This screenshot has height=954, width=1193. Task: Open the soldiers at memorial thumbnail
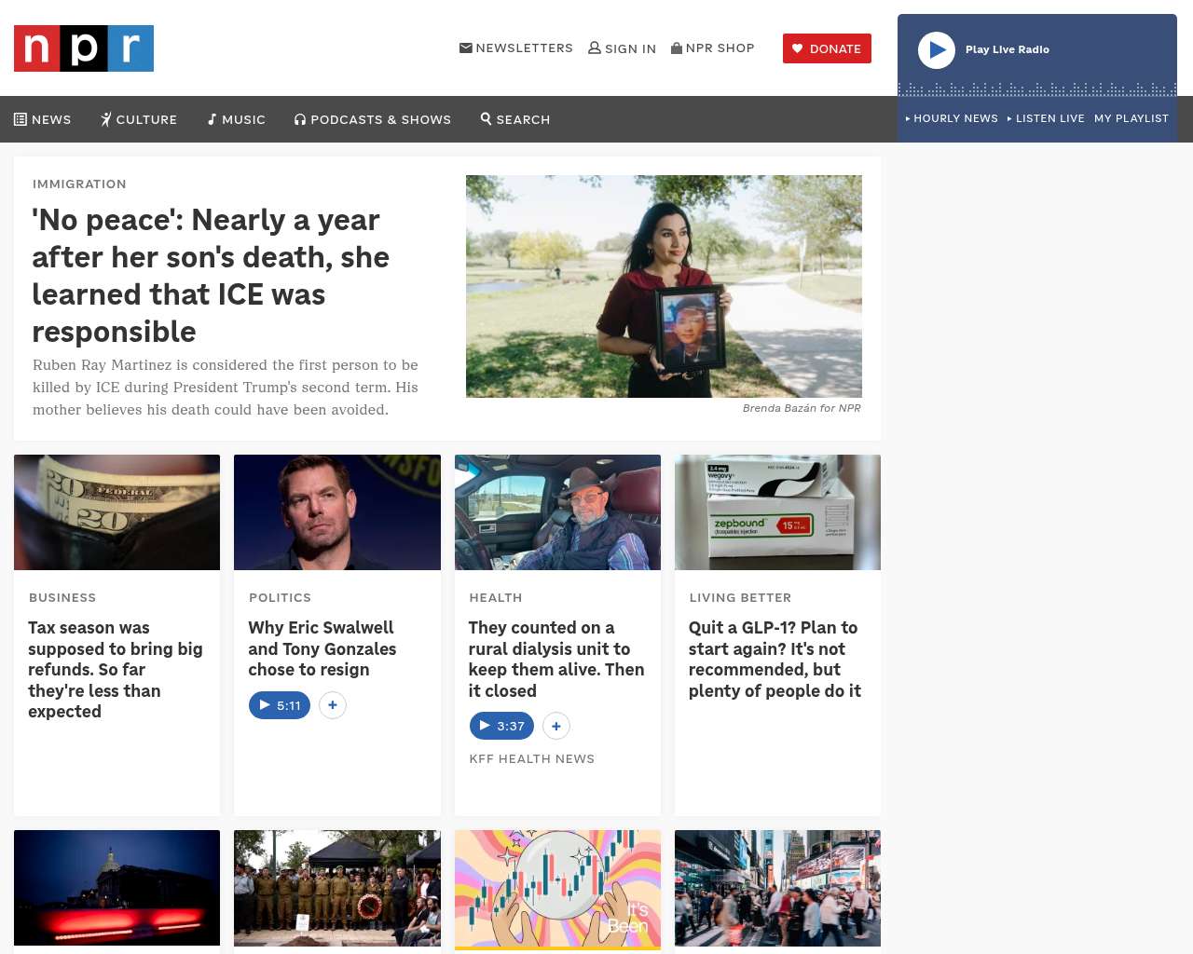337,888
